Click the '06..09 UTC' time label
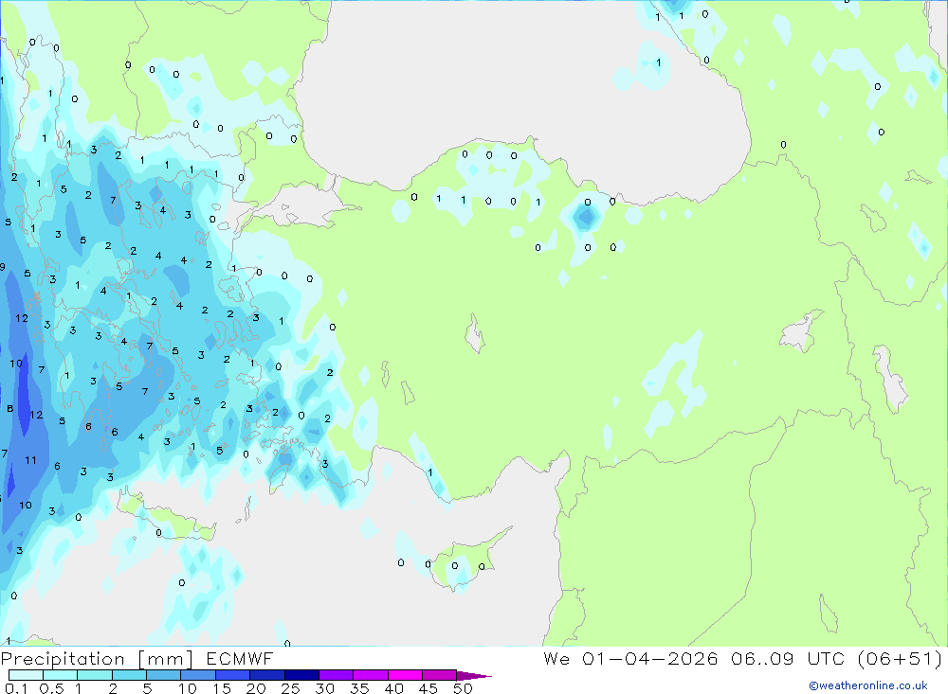Viewport: 948px width, 694px height. tap(787, 658)
